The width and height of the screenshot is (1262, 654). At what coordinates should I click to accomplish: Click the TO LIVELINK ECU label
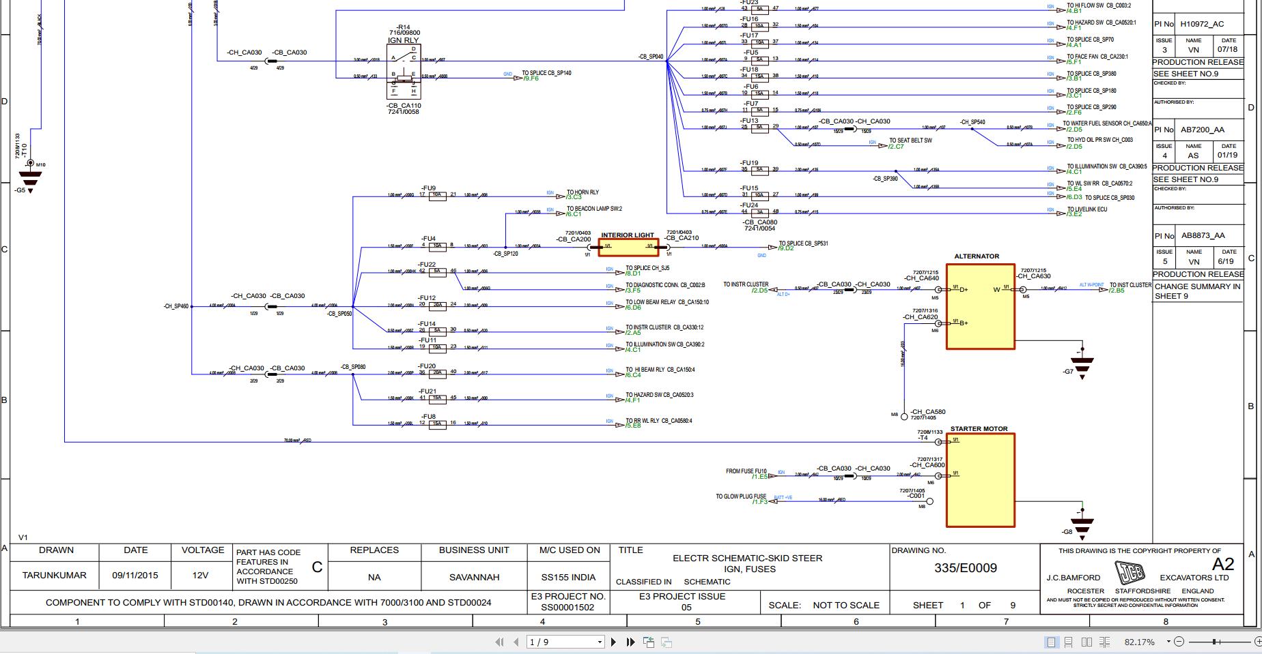(1087, 209)
